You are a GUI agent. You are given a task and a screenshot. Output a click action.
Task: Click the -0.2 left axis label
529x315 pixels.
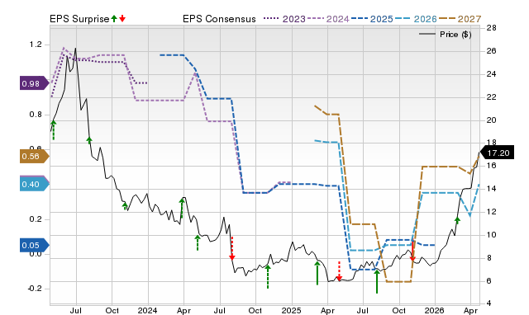[35, 289]
